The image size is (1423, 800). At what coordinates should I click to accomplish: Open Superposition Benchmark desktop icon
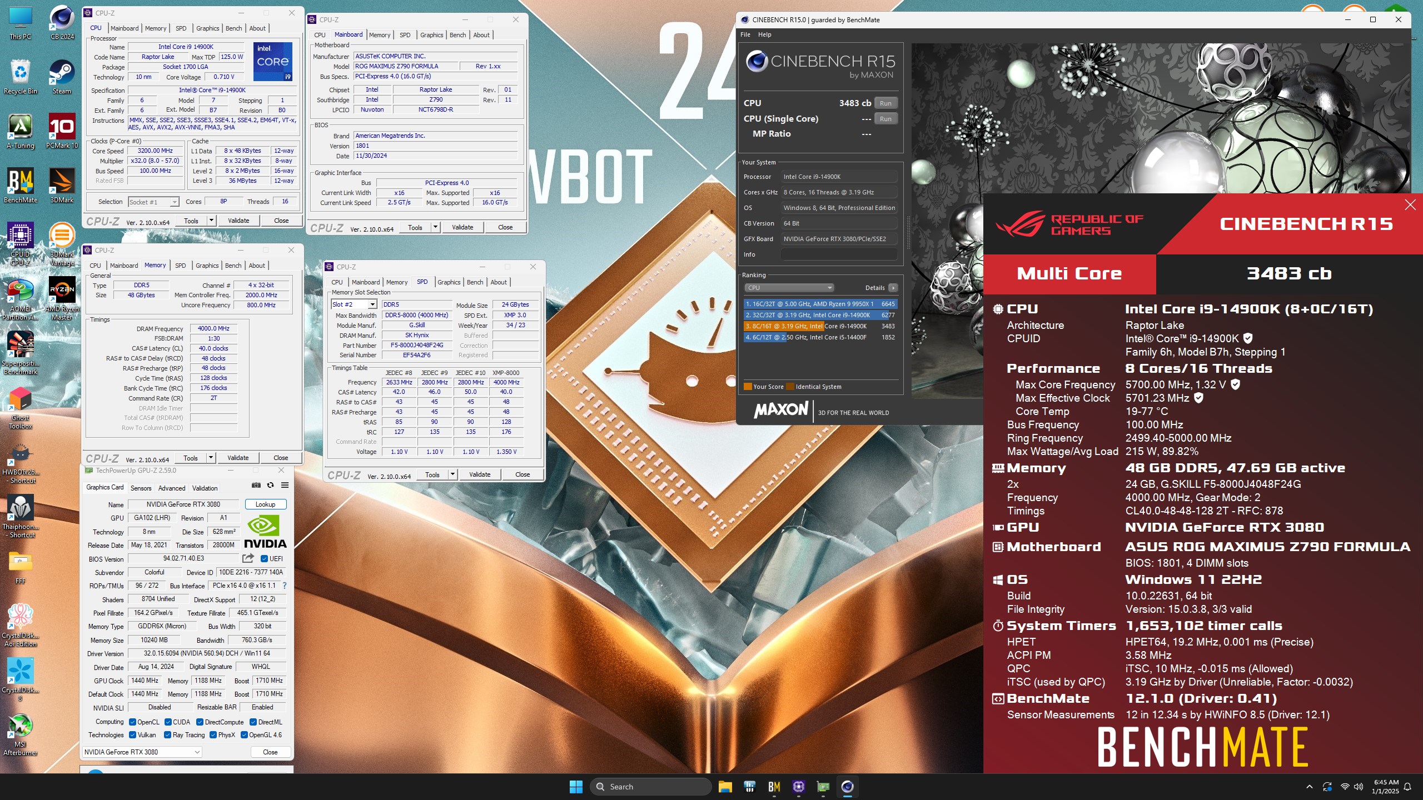pos(21,353)
